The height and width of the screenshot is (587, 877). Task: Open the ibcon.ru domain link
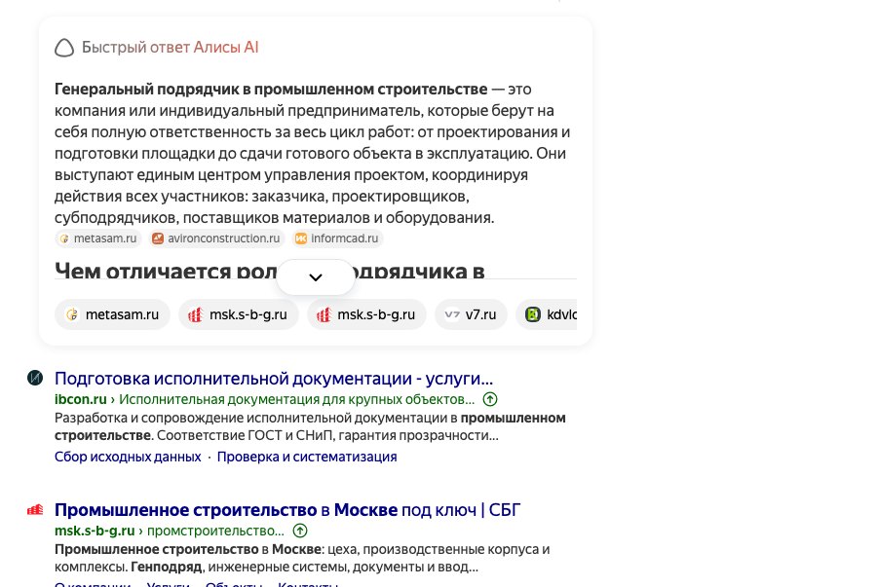click(81, 399)
